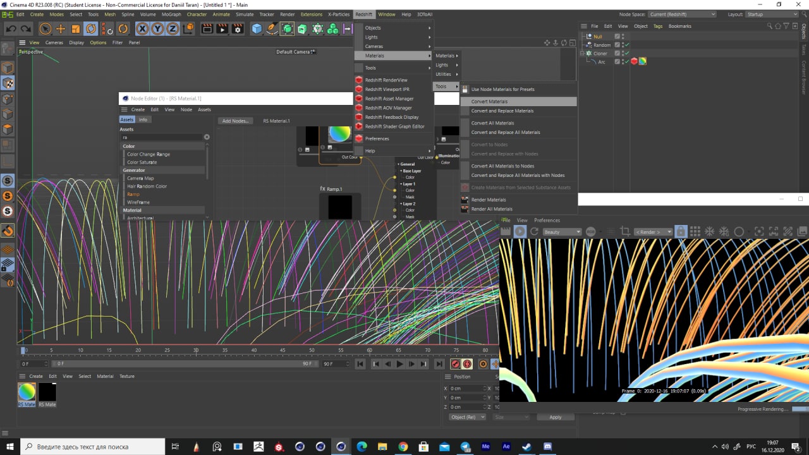Select the Live Selection tool

point(45,28)
